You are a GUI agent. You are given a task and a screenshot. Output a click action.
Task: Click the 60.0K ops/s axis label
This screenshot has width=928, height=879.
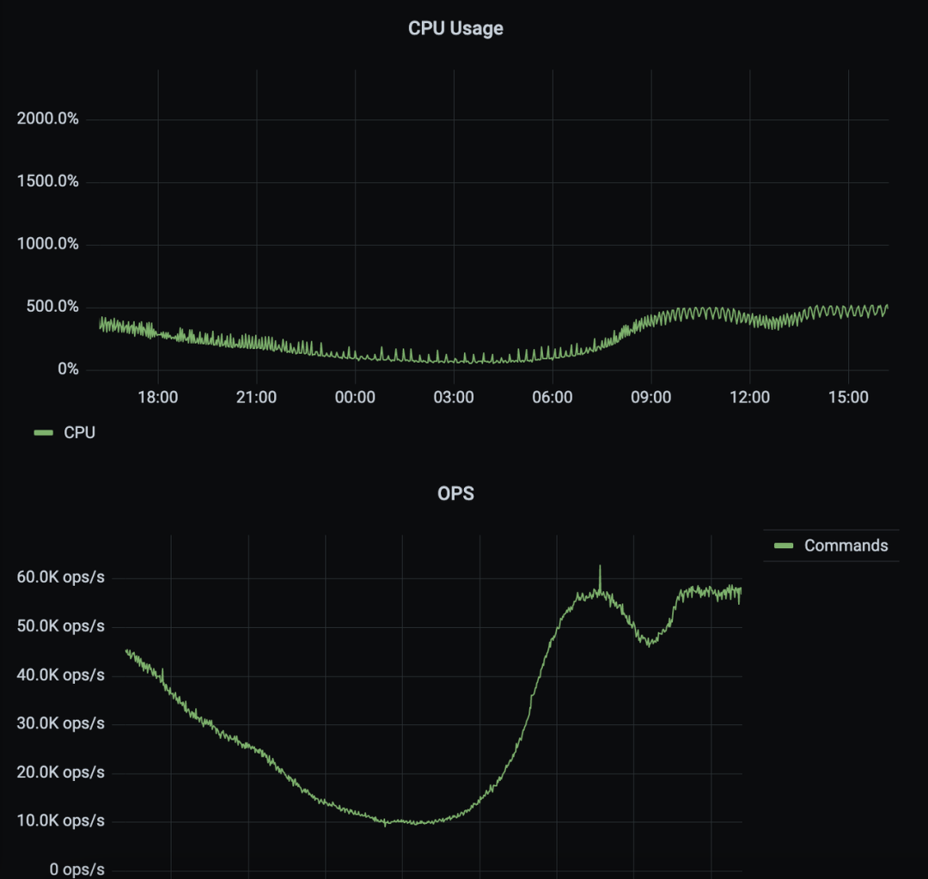[x=60, y=577]
